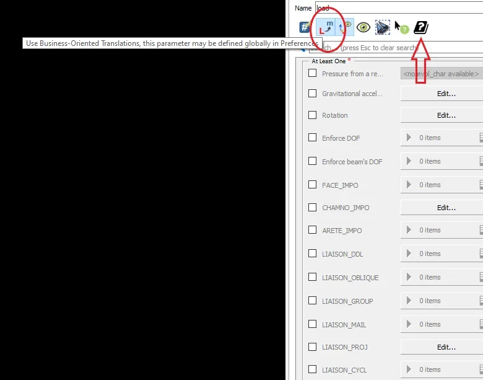Expand the Enforce DOF items list

(x=409, y=138)
